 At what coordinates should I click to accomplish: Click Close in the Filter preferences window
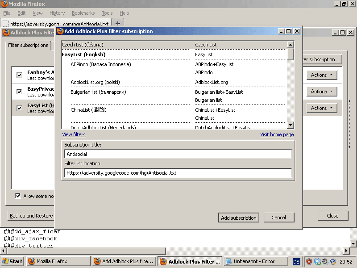pyautogui.click(x=332, y=216)
